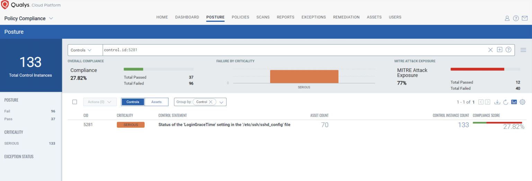532x181 pixels.
Task: Remove the Control group-by chip
Action: [211, 102]
